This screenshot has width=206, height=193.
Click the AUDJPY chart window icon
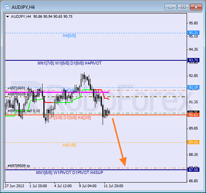coord(7,7)
